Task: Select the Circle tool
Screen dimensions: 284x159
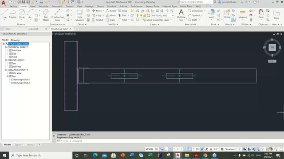Action: coord(22,14)
